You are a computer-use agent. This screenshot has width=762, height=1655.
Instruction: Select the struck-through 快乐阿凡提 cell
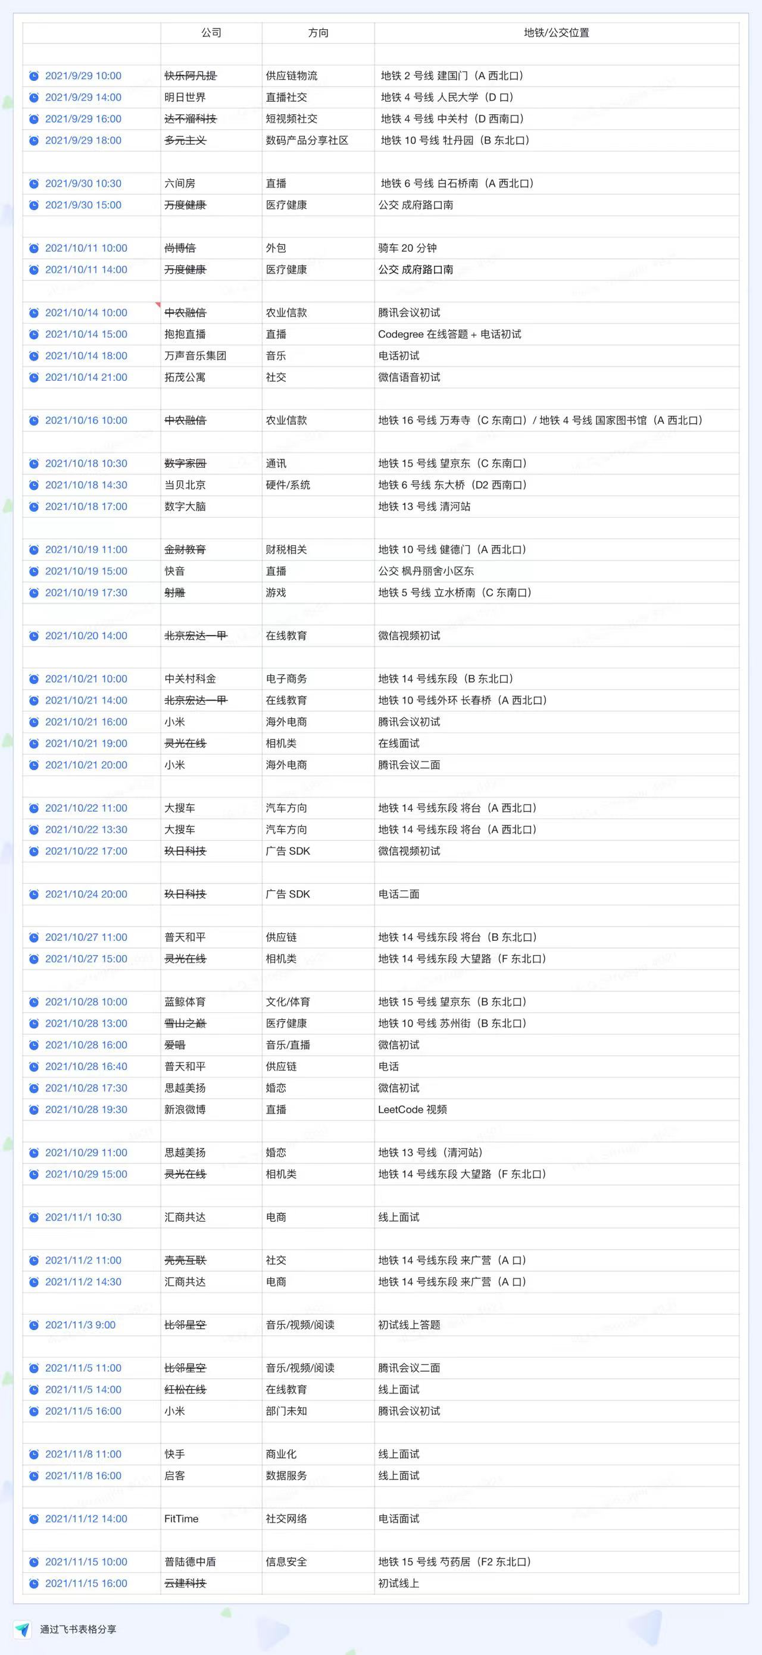pyautogui.click(x=211, y=76)
